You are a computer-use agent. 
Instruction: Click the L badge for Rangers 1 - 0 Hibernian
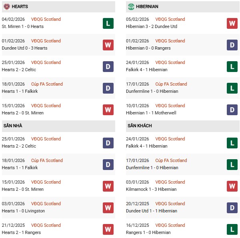(232, 229)
